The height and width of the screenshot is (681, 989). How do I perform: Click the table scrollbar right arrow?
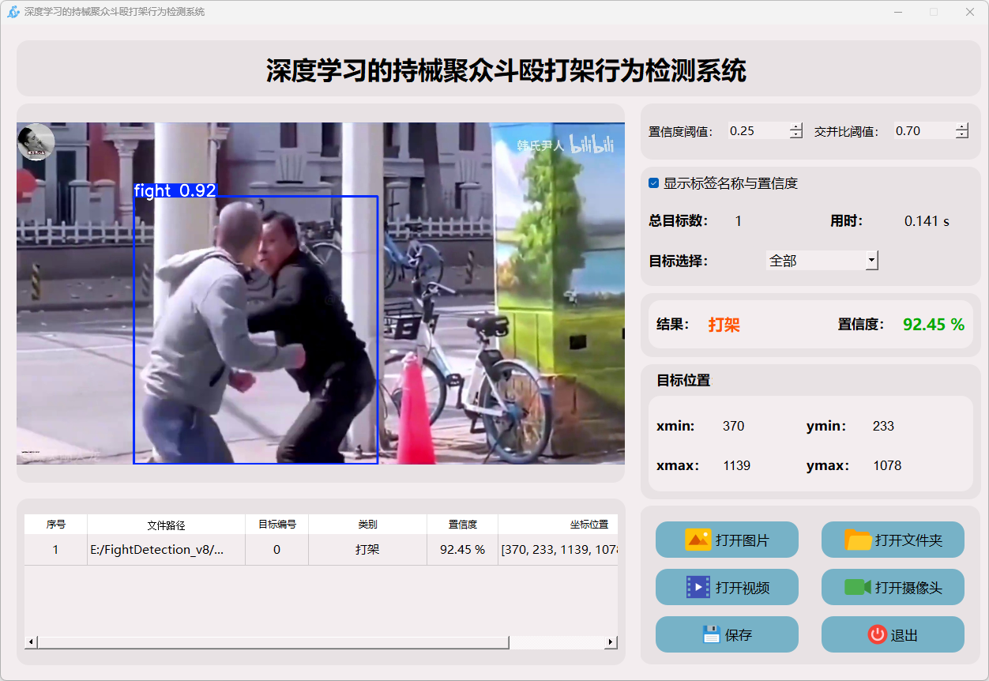(611, 642)
